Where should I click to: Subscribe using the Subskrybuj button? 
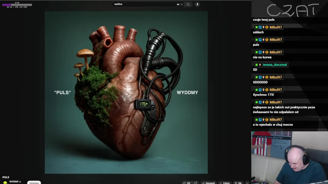coord(34,183)
